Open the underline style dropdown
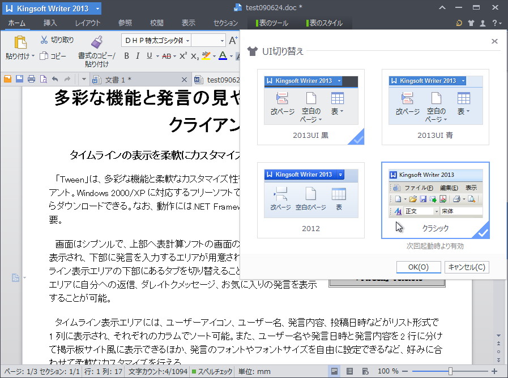The width and height of the screenshot is (508, 378). (x=157, y=56)
